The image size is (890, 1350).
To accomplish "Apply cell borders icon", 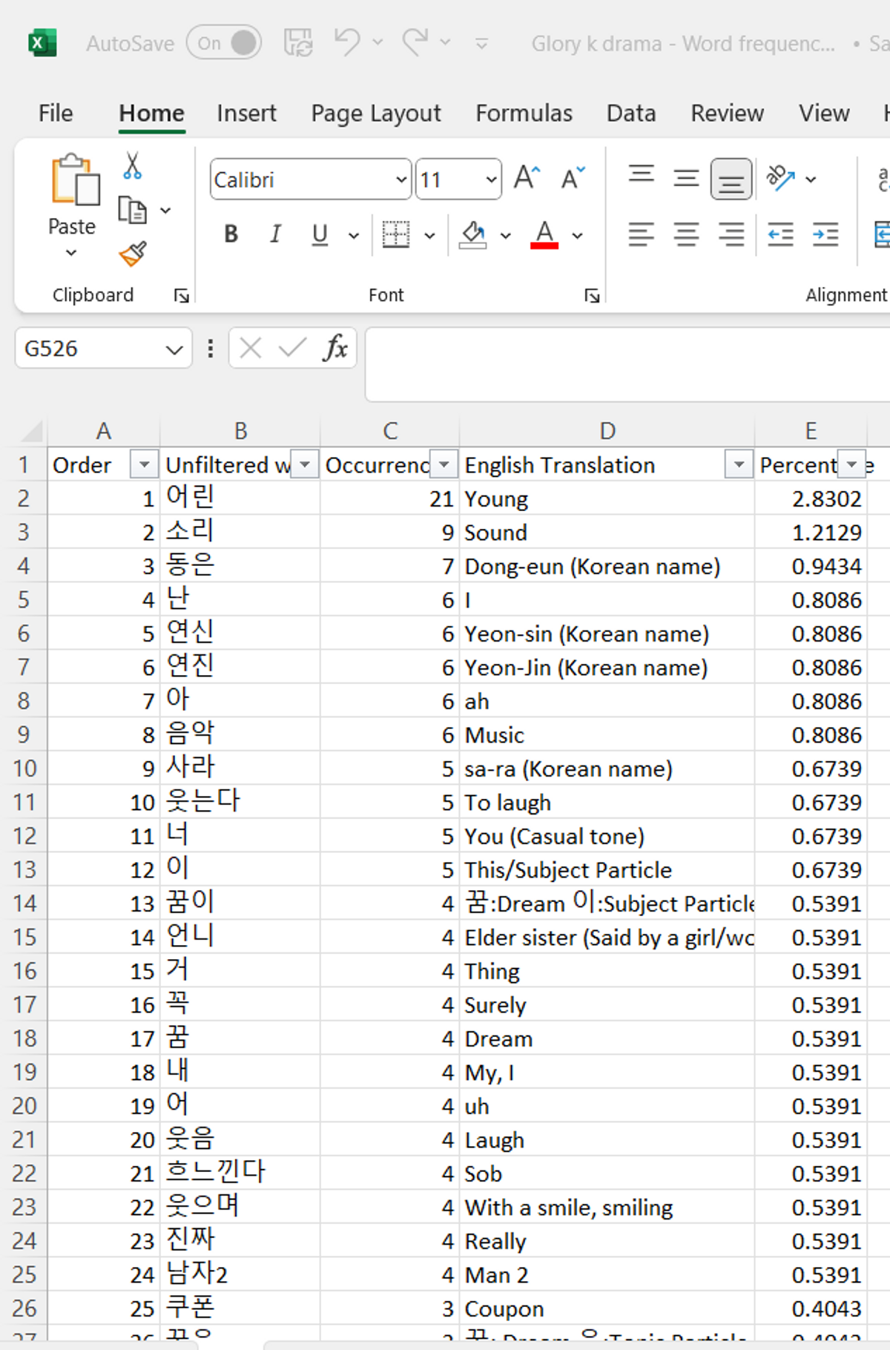I will coord(396,234).
